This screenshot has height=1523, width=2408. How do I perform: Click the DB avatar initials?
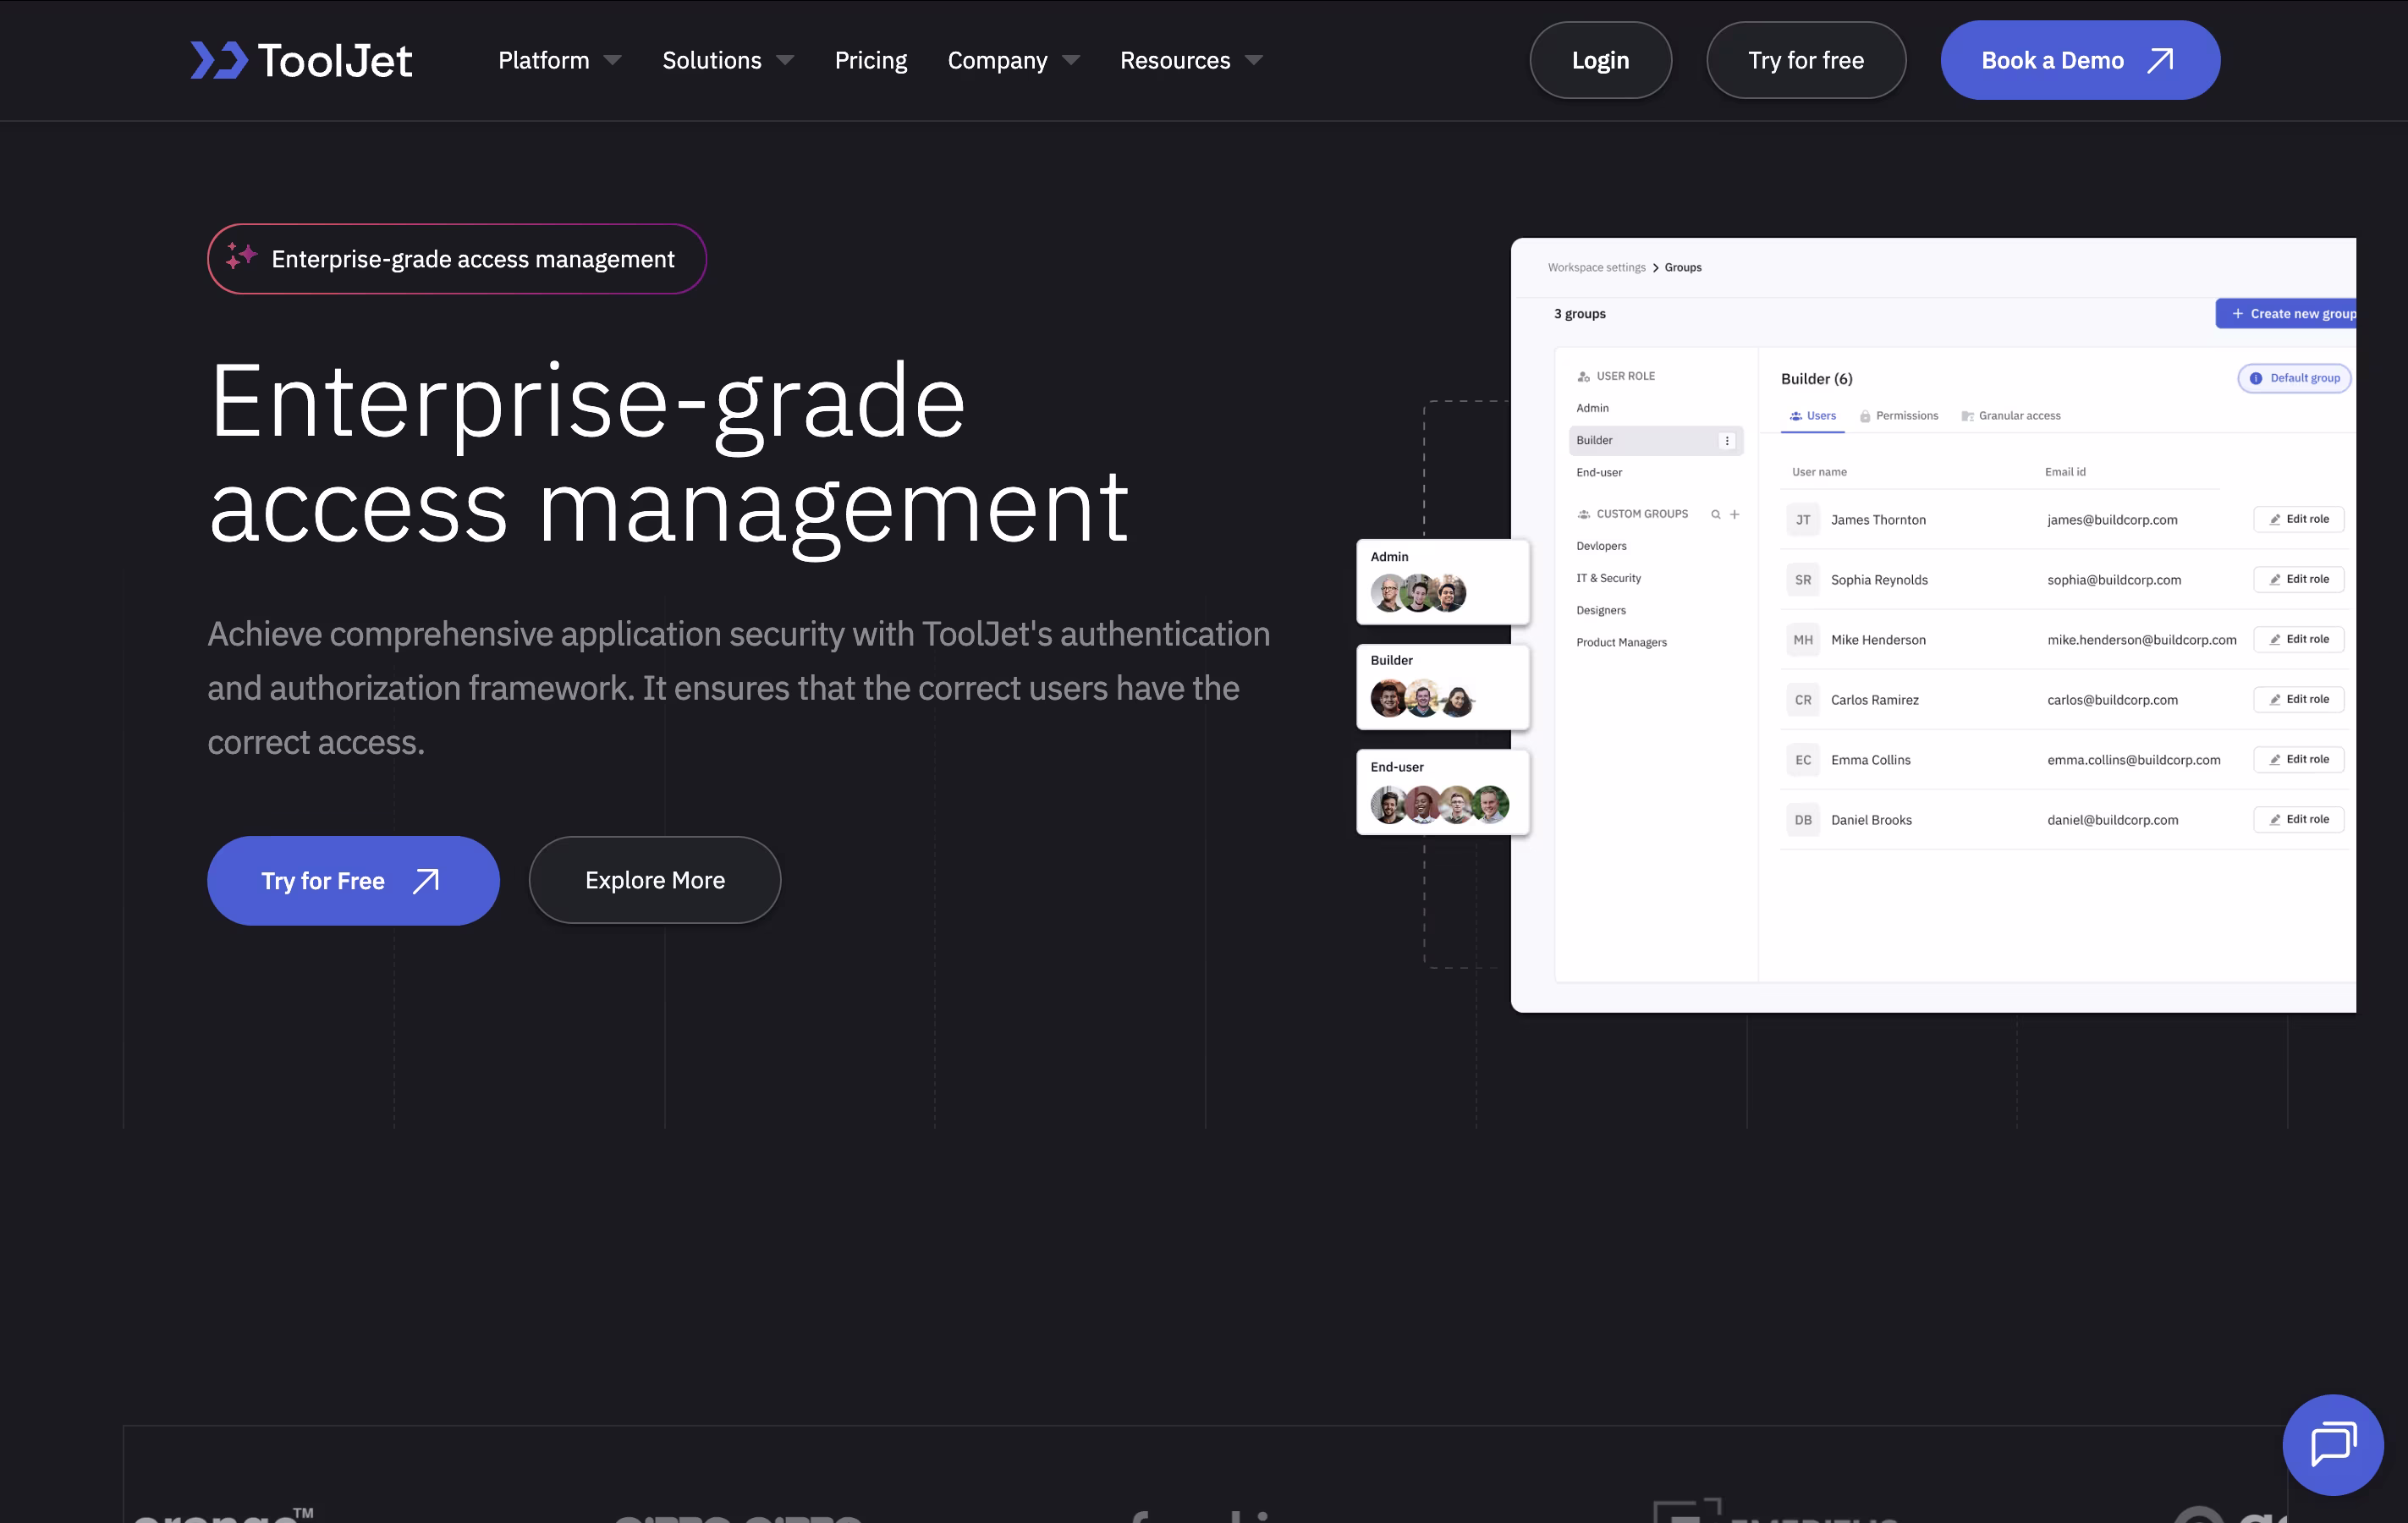(x=1803, y=819)
